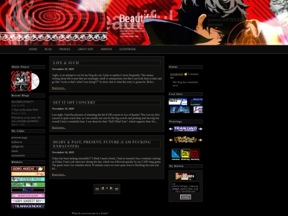Click the TRANSGENDER blinkie

[28, 206]
